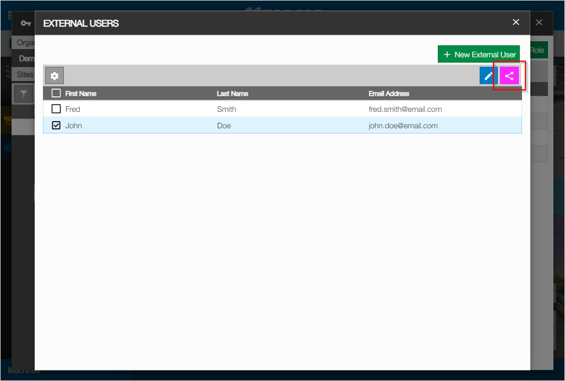Open the gear settings for table columns

[x=55, y=75]
